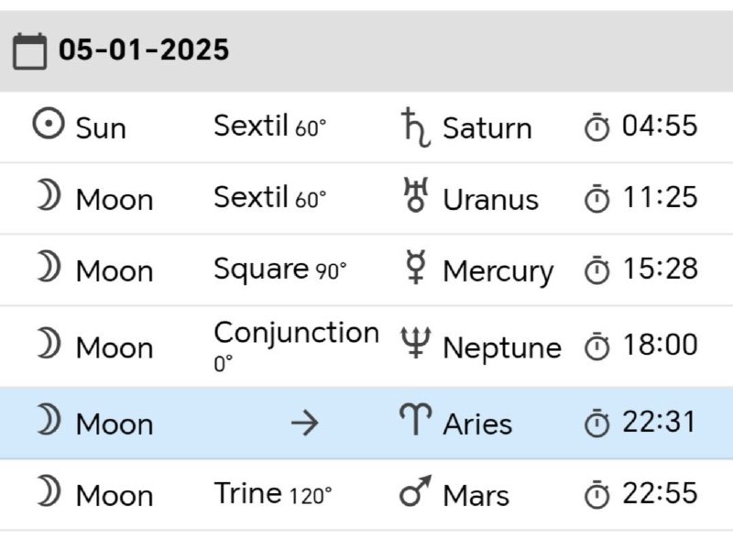Image resolution: width=733 pixels, height=550 pixels.
Task: Click the stopwatch icon next to 04:55
Action: pyautogui.click(x=597, y=126)
